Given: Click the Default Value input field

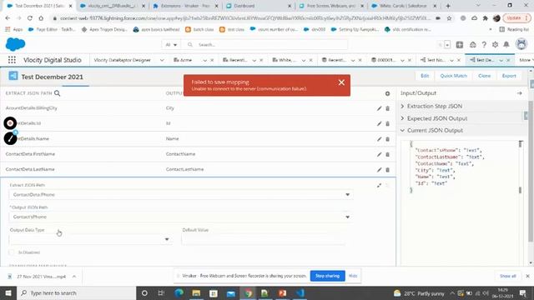Looking at the screenshot, I should point(264,239).
